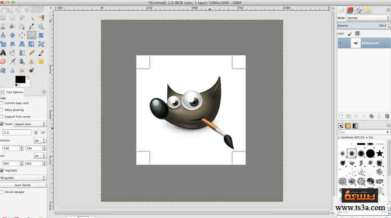Switch to the Gradients tab
The width and height of the screenshot is (391, 218).
[x=356, y=126]
